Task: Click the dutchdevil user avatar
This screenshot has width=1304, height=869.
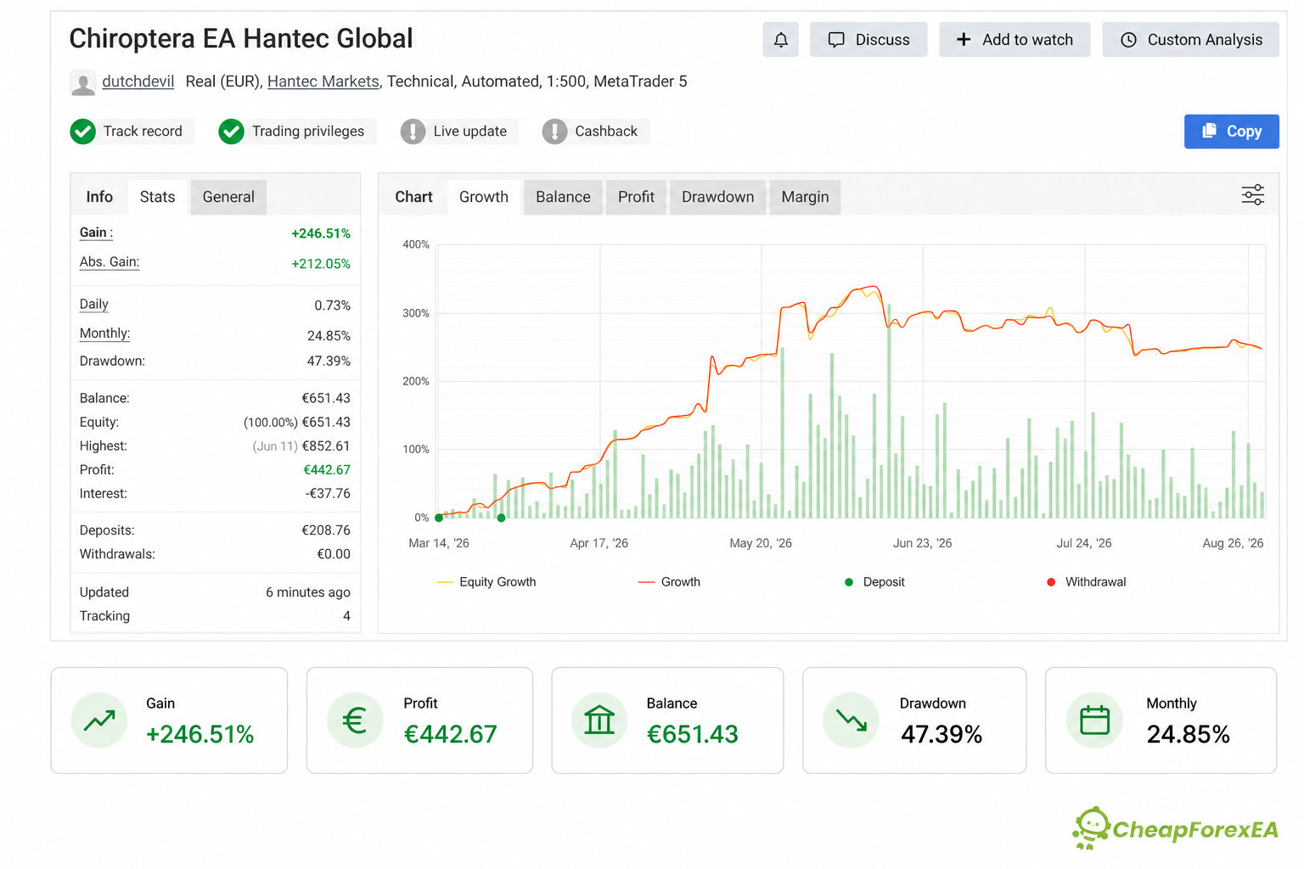Action: point(82,82)
